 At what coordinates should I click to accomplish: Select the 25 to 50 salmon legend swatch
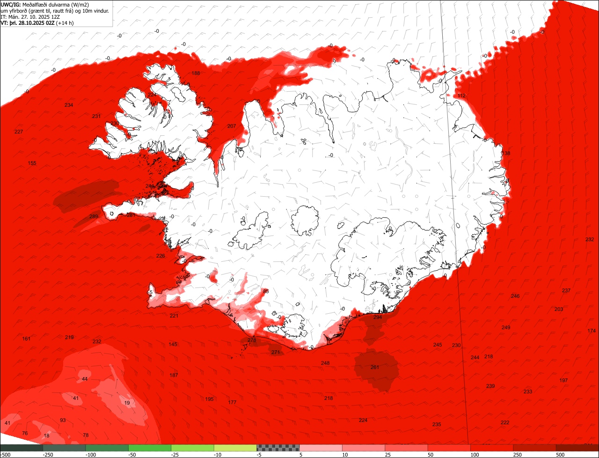pyautogui.click(x=406, y=448)
